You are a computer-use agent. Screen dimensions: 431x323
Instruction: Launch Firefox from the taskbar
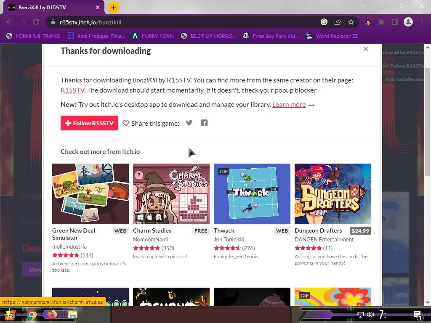52,314
